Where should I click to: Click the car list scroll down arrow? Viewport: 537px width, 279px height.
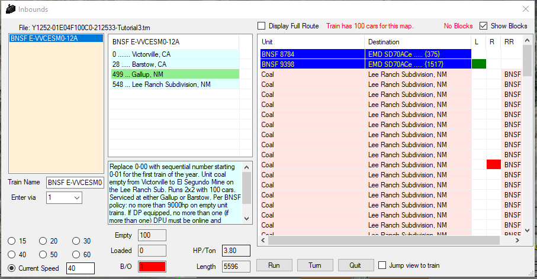tap(528, 231)
